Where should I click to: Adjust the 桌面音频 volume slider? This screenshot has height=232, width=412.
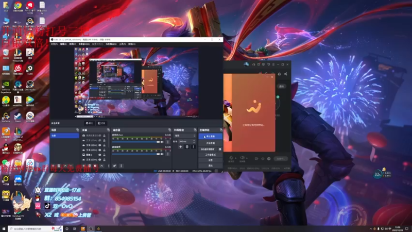(136, 154)
